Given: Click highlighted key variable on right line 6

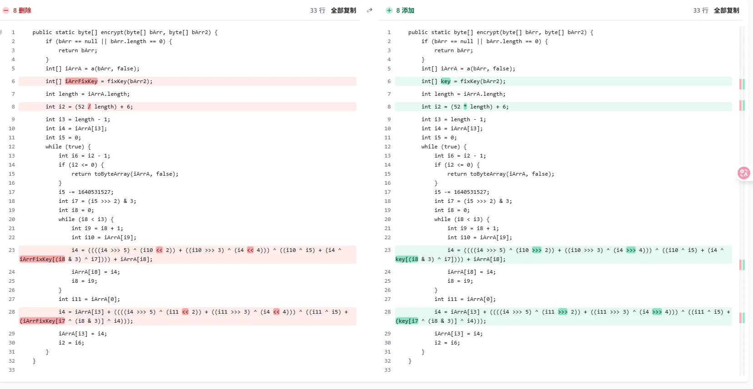Looking at the screenshot, I should tap(446, 81).
